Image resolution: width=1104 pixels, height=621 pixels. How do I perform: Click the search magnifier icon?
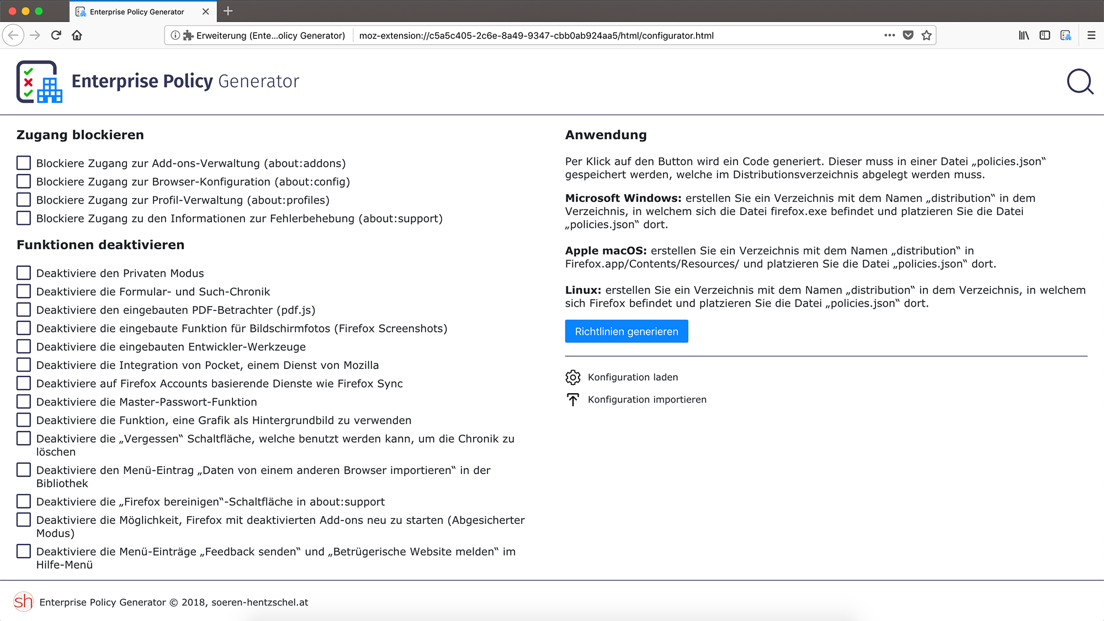tap(1080, 82)
